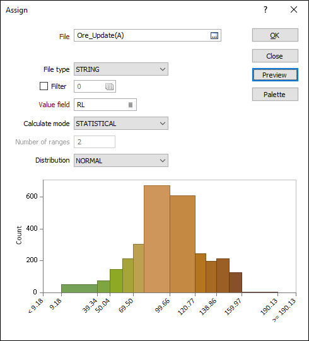This screenshot has width=309, height=341.
Task: Open the Calculate mode dropdown
Action: click(x=121, y=124)
